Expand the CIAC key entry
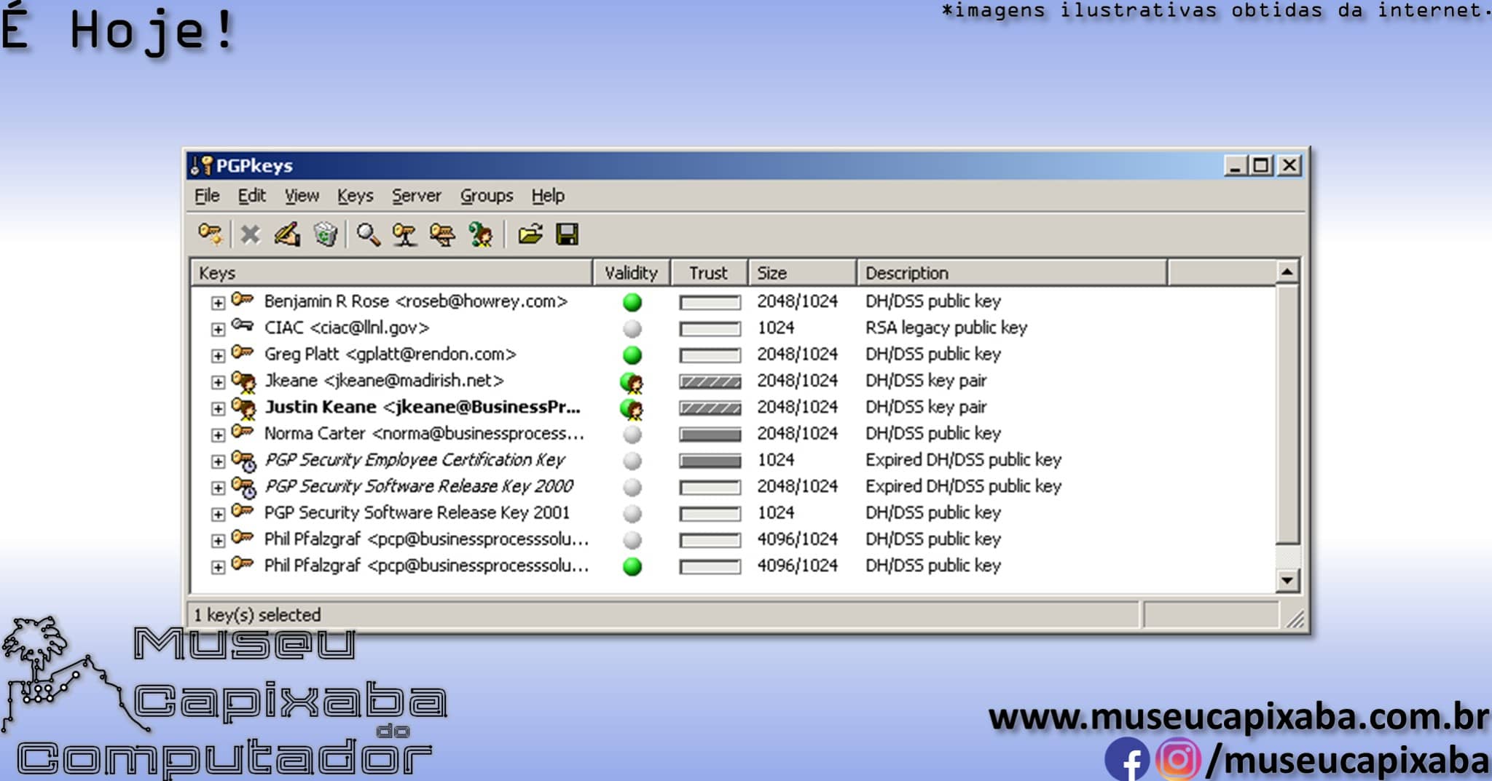 click(218, 329)
